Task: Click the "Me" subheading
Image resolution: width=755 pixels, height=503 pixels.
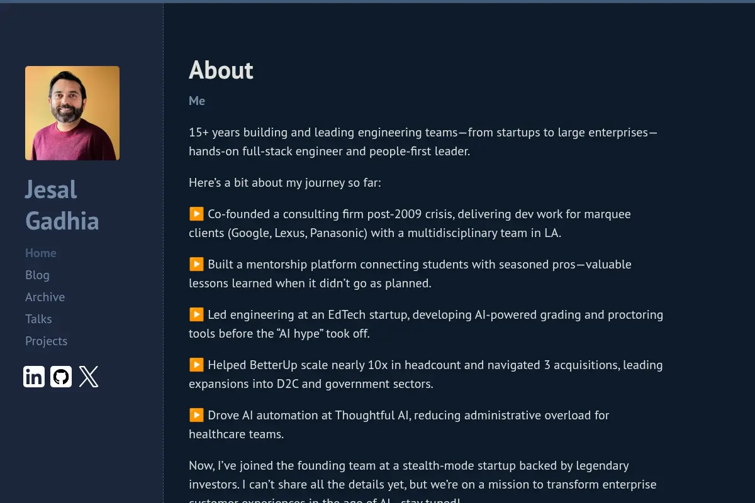Action: point(197,101)
